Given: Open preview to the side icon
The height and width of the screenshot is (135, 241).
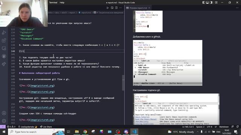Looking at the screenshot, I should tap(112, 8).
